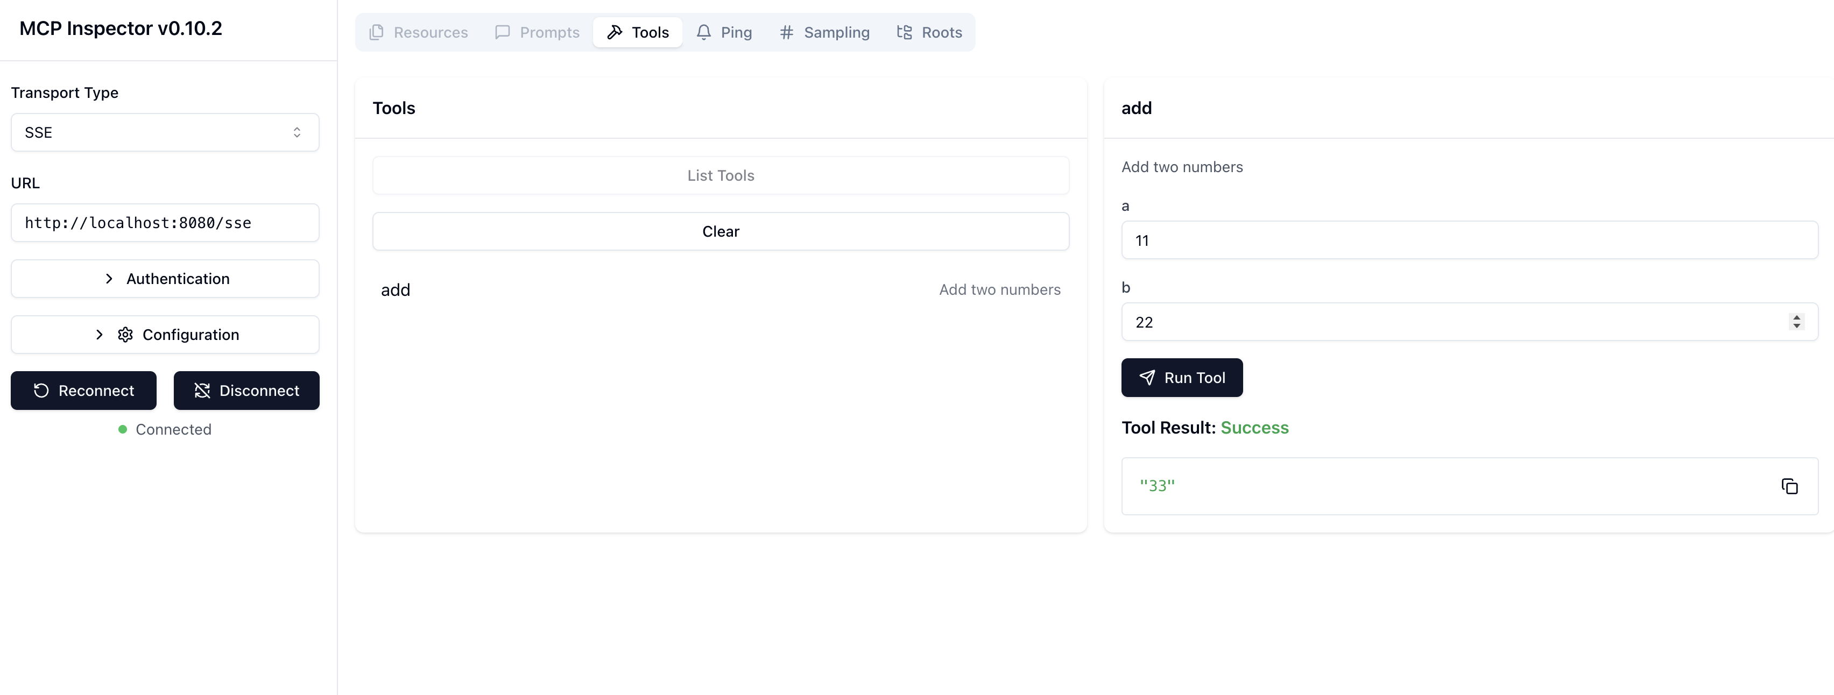Click the Run Tool button
The width and height of the screenshot is (1834, 695).
click(1182, 378)
